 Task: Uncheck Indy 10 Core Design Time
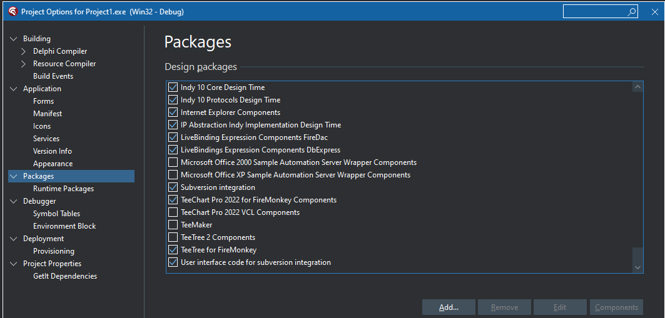(x=173, y=87)
